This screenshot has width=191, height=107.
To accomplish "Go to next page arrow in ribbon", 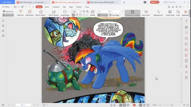I will 122,11.
